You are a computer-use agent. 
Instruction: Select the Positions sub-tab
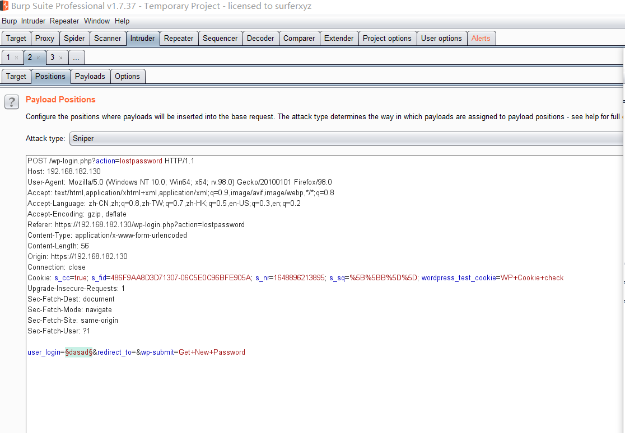tap(50, 77)
